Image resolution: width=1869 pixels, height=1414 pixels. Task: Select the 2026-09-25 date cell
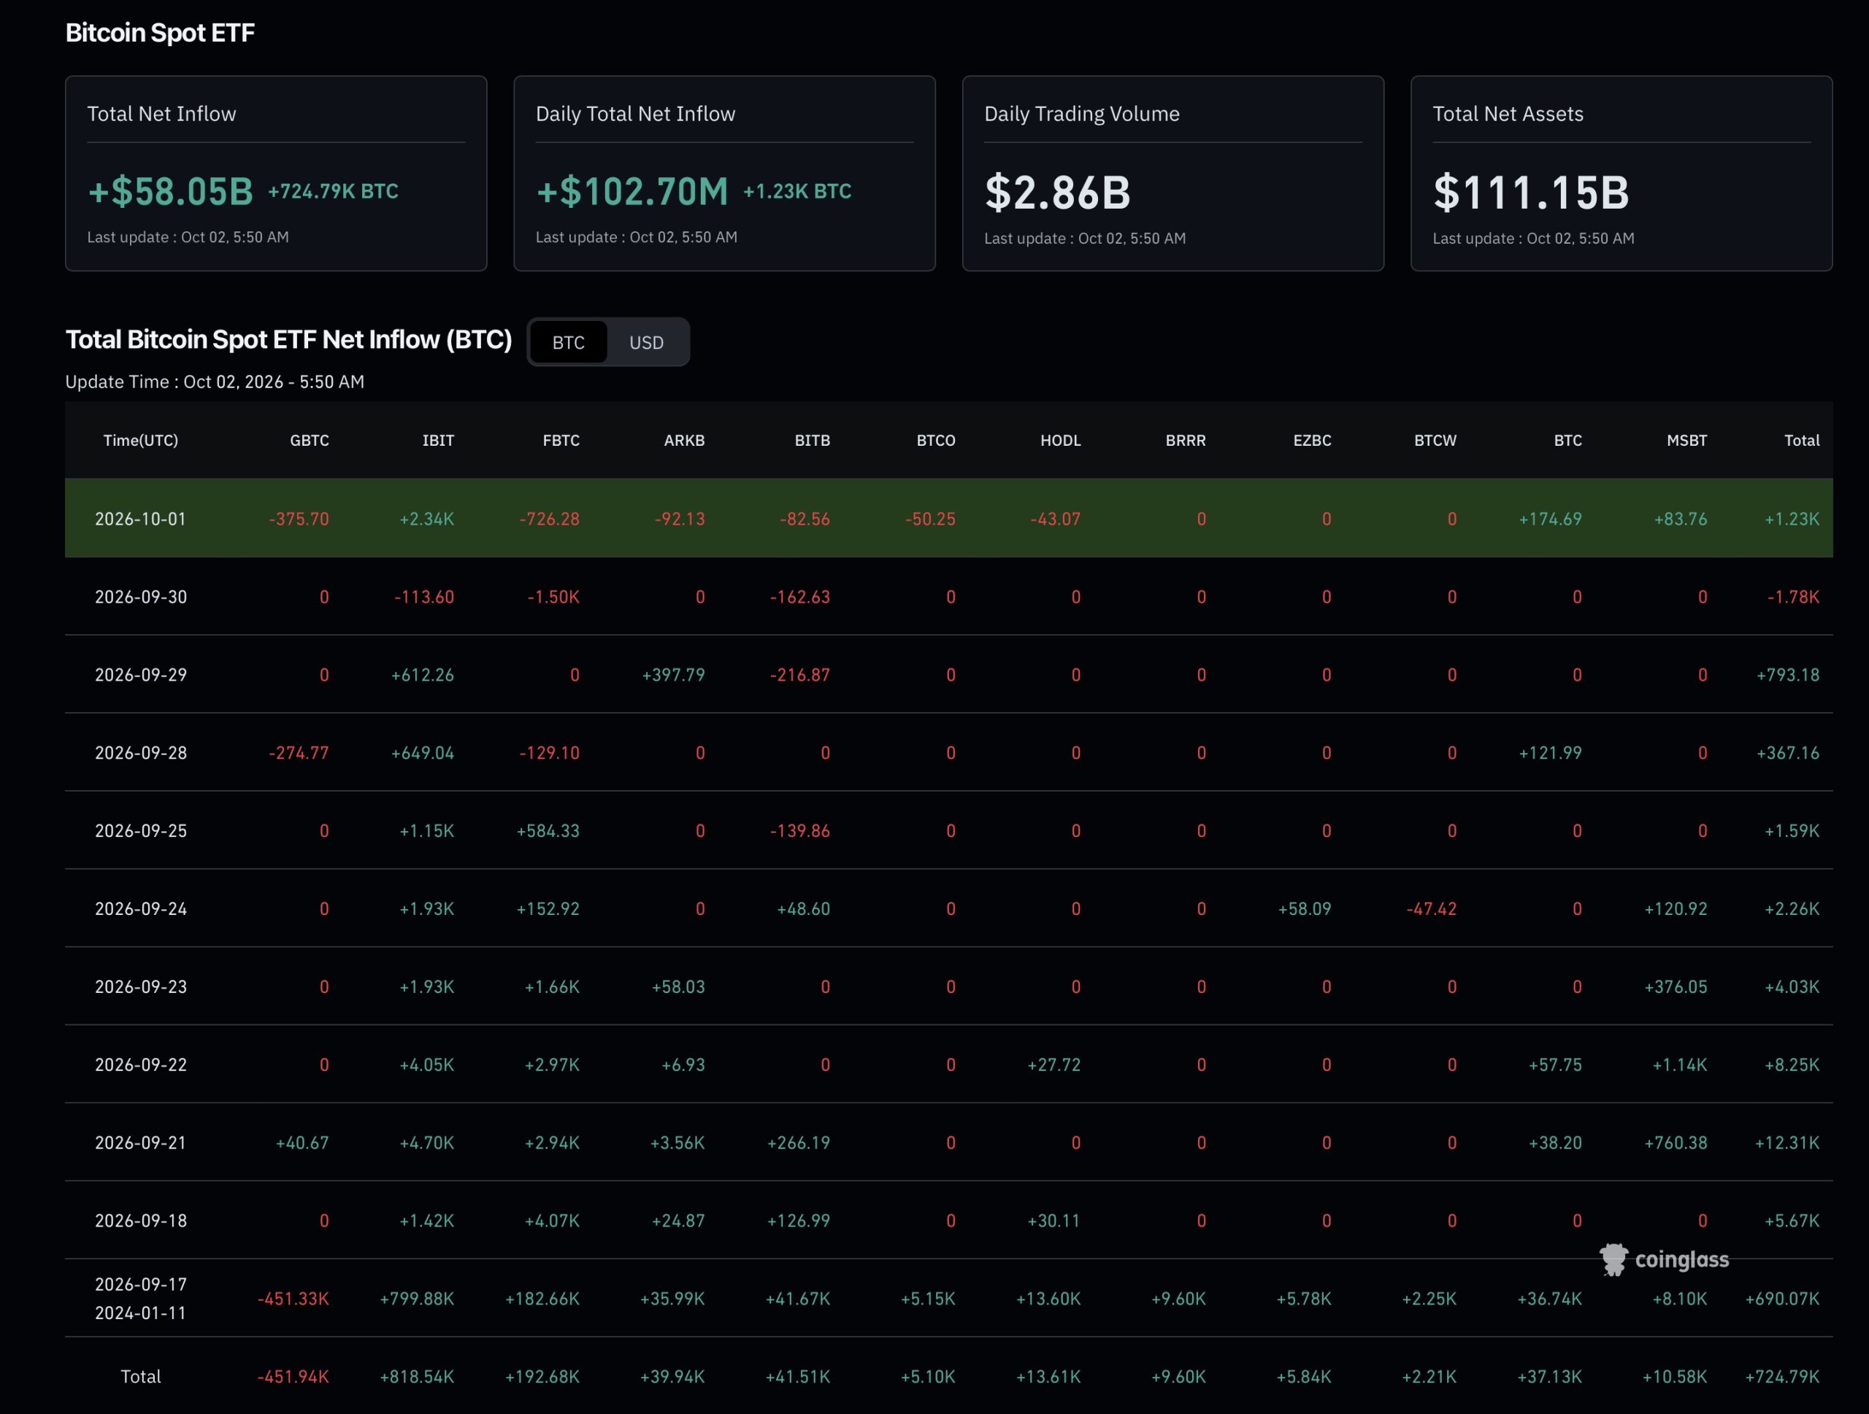coord(140,831)
